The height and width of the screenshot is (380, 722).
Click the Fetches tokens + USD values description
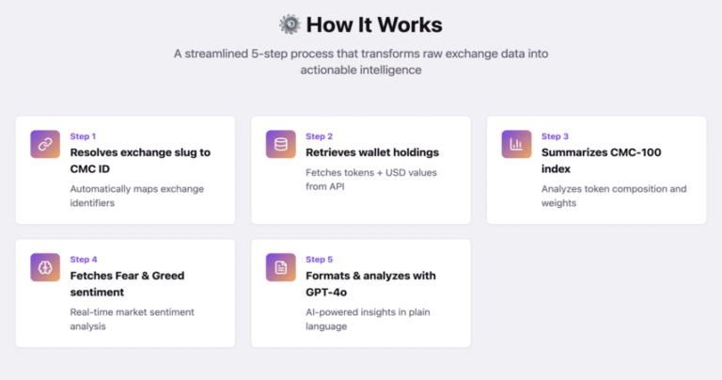[x=371, y=180]
